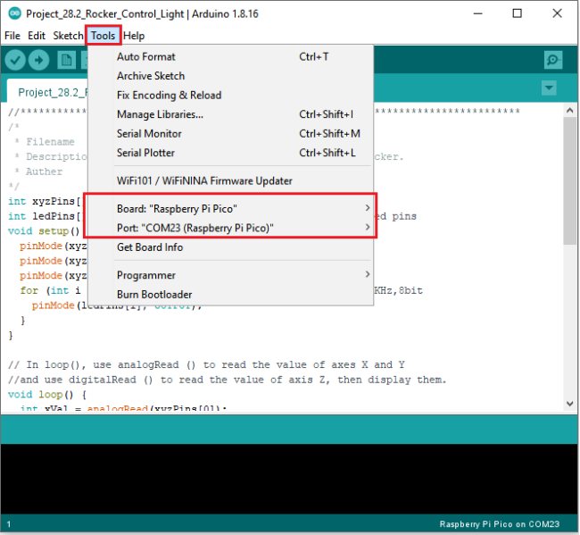The image size is (580, 535).
Task: Expand the Port submenu arrow
Action: pyautogui.click(x=368, y=227)
